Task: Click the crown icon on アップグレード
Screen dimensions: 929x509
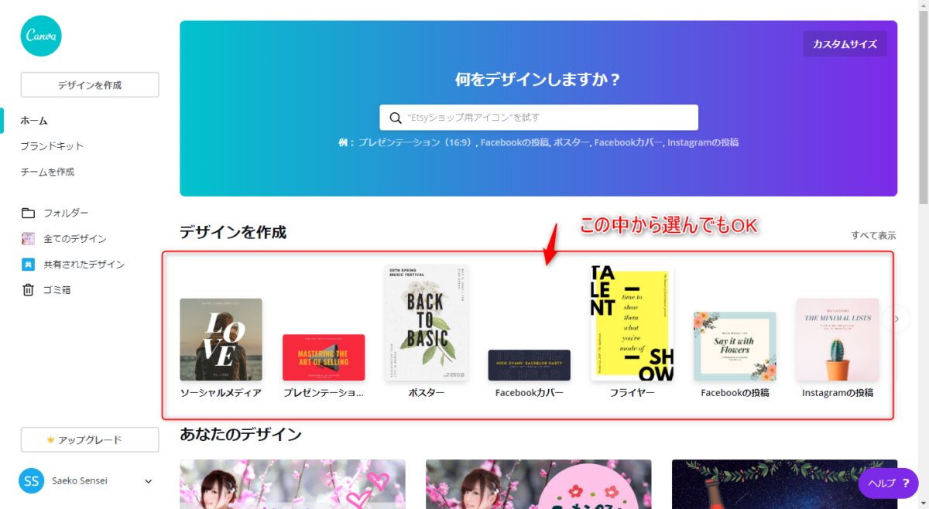Action: (50, 440)
